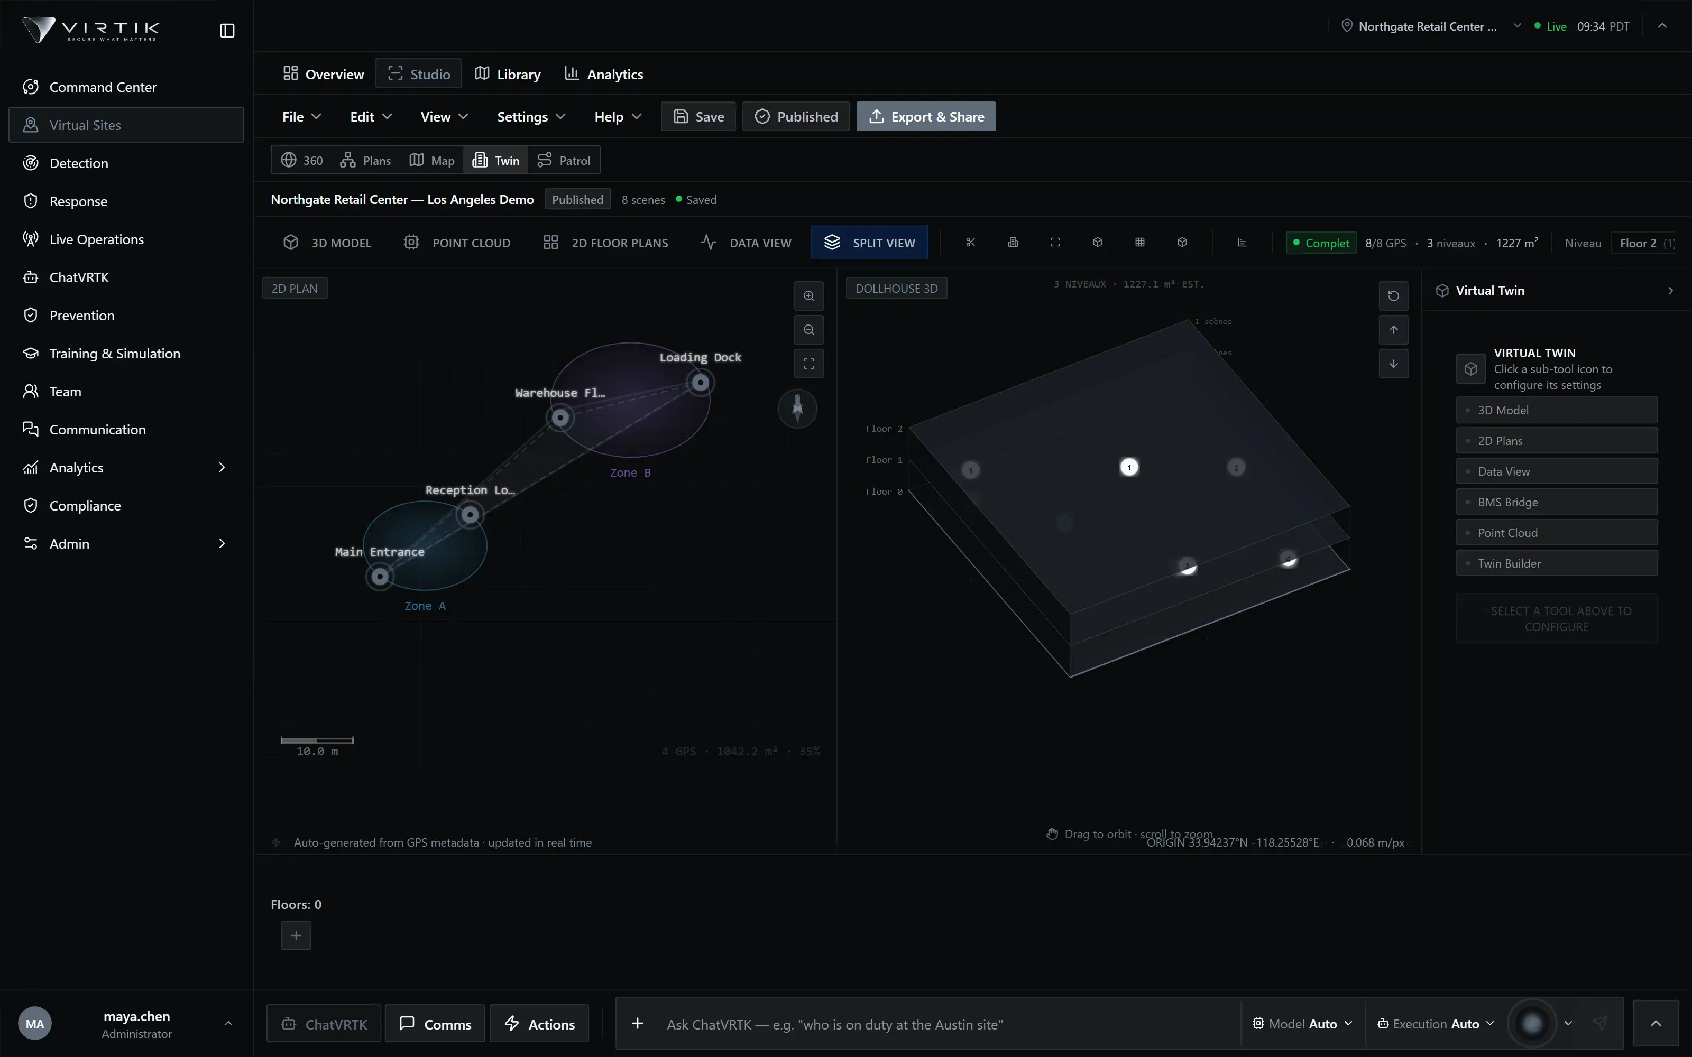1692x1057 pixels.
Task: Move down one floor with down arrow
Action: [x=1393, y=364]
